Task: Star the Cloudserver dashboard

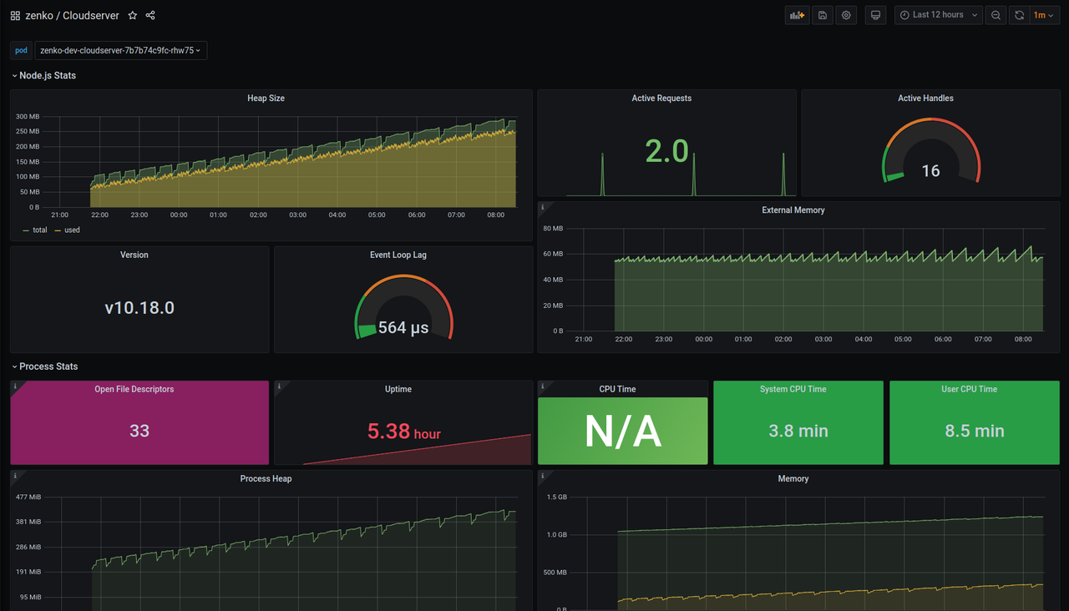Action: click(x=133, y=15)
